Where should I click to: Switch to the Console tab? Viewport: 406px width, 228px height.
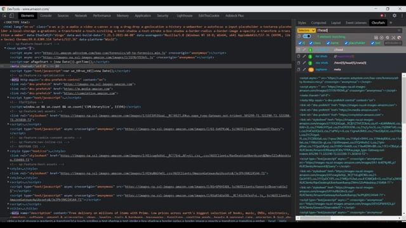coord(46,16)
